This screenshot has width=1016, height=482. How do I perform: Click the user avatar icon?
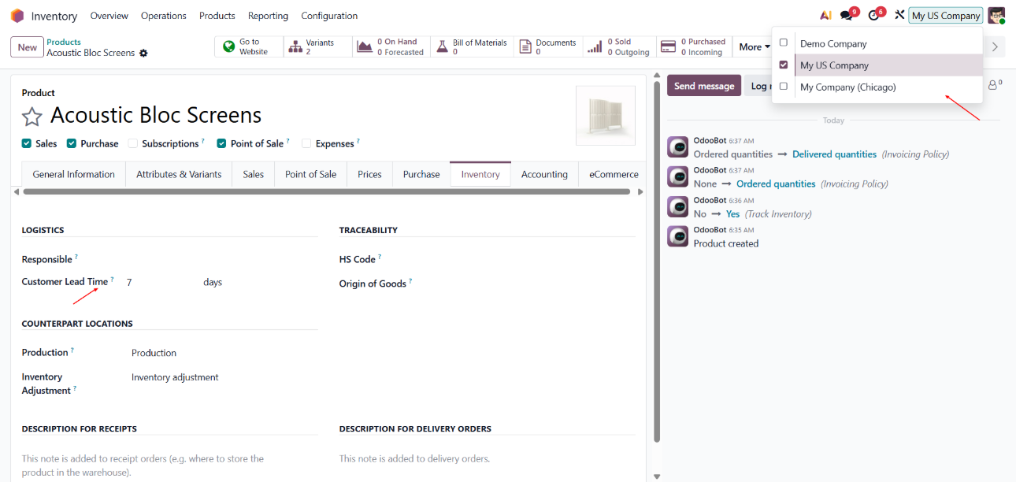pyautogui.click(x=996, y=15)
